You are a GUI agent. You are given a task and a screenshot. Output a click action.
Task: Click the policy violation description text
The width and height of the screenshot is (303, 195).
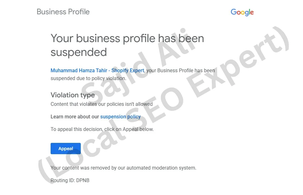[101, 104]
